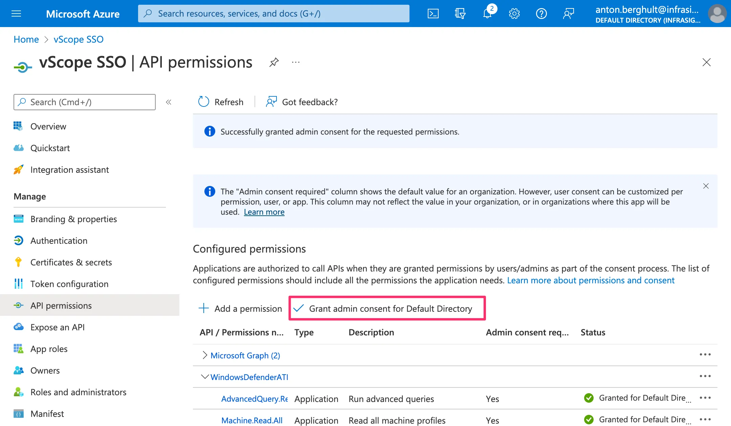Click Got feedback? in the toolbar
The image size is (731, 426).
302,102
